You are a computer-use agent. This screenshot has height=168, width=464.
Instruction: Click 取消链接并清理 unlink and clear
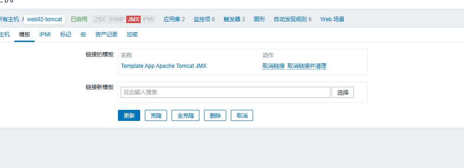point(307,66)
